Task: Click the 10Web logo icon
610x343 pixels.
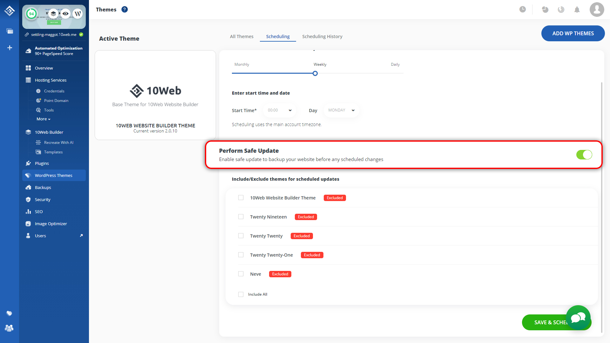Action: (x=10, y=11)
